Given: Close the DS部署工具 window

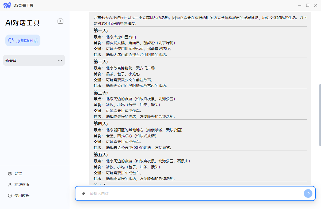Looking at the screenshot, I should tap(315, 5).
